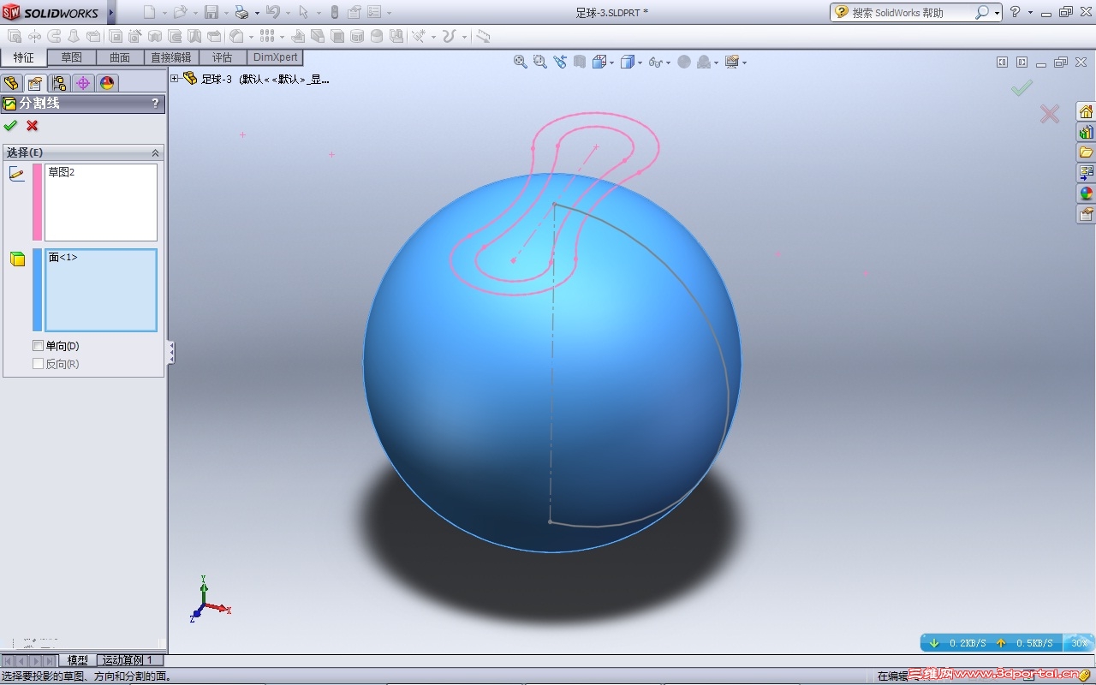This screenshot has height=685, width=1096.
Task: Click the Rebuild traffic light icon
Action: 334,12
